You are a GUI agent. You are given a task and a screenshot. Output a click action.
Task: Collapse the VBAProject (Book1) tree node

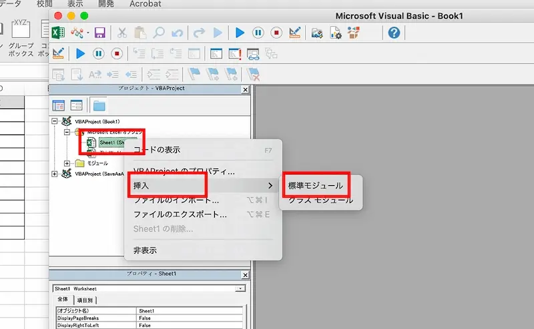(55, 121)
